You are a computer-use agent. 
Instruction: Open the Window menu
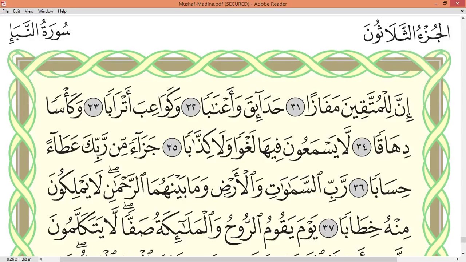coord(46,11)
